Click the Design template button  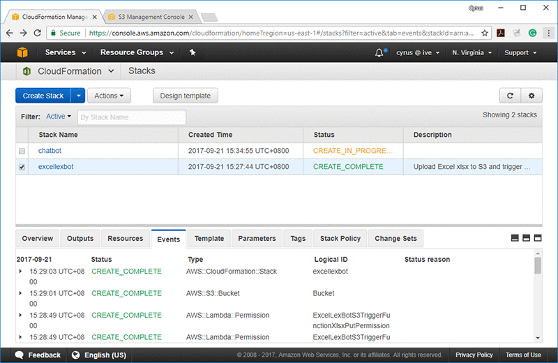tap(186, 96)
